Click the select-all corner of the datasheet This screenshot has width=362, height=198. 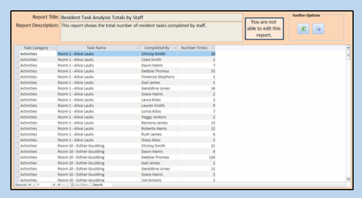pos(17,48)
